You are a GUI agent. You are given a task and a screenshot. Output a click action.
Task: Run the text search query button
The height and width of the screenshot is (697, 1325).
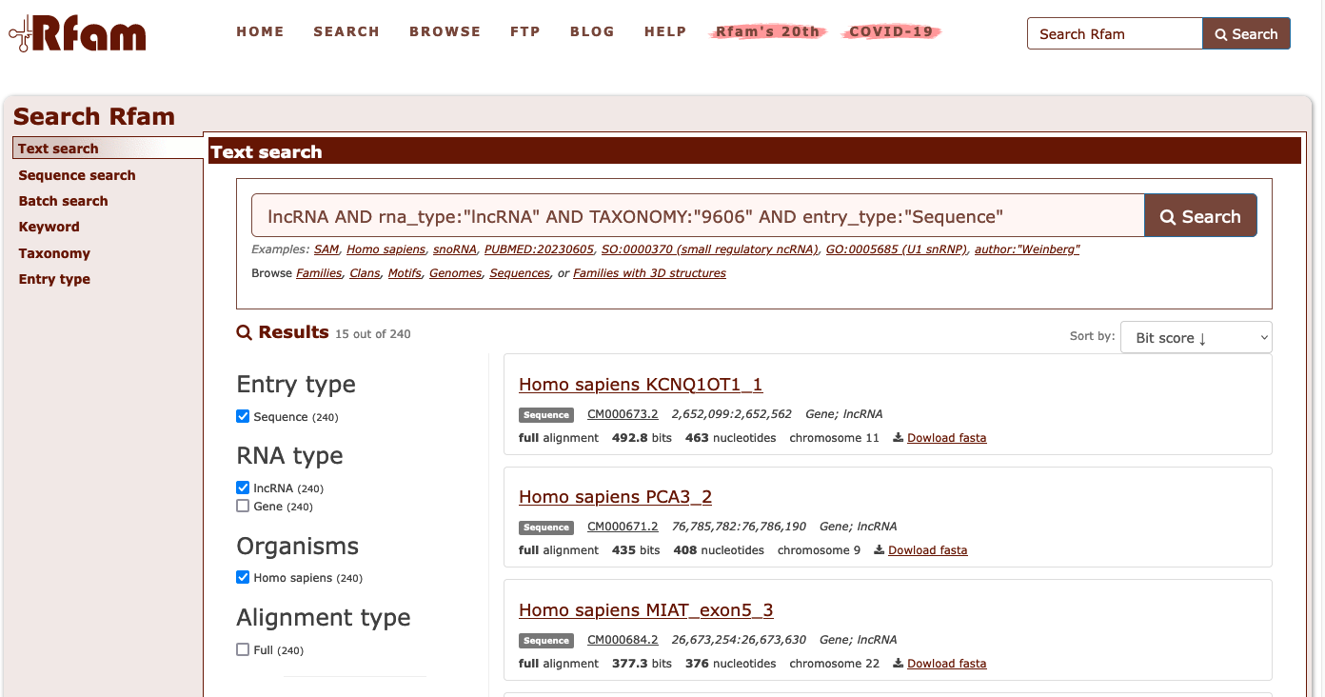click(1200, 216)
